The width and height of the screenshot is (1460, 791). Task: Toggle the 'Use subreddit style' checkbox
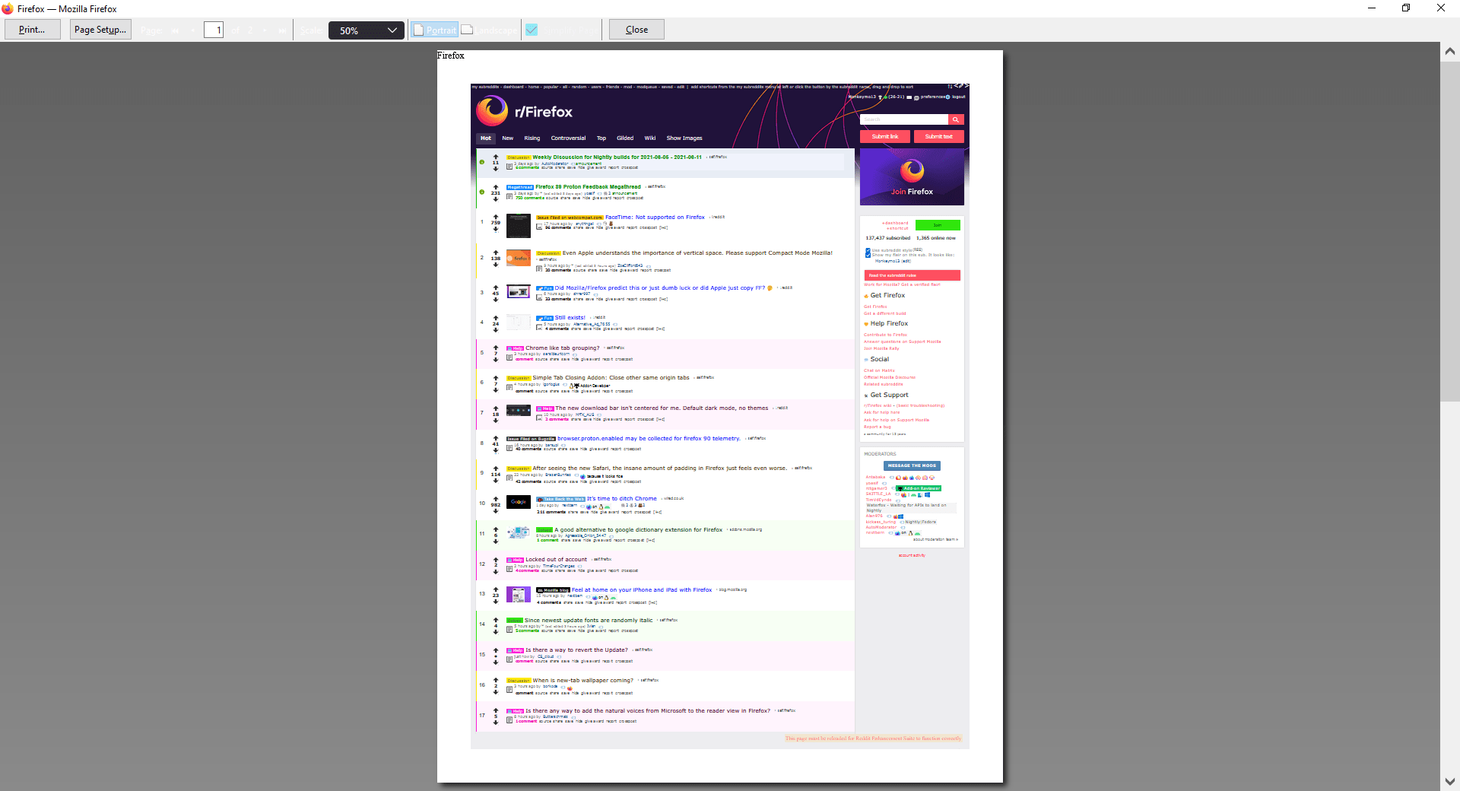[868, 250]
